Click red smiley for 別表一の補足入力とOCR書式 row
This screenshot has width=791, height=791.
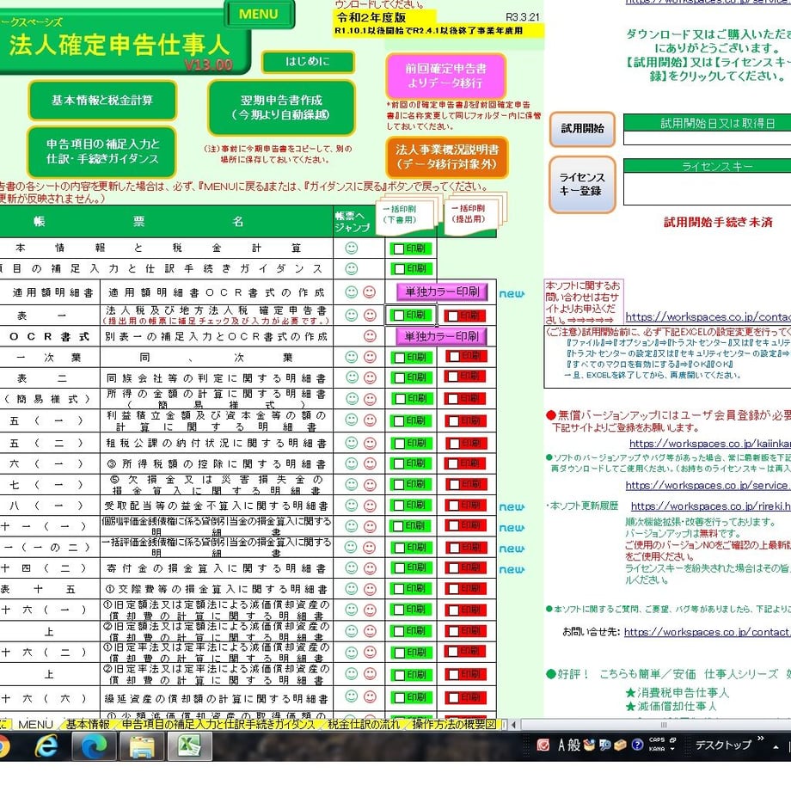point(370,336)
